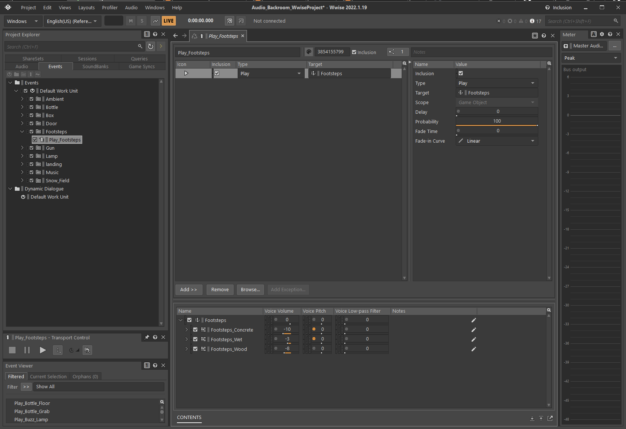Screen dimensions: 626x429
Task: Click the Meter settings gear icon
Action: [602, 34]
